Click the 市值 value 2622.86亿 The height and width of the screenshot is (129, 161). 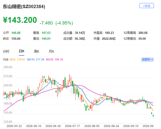coord(109,39)
